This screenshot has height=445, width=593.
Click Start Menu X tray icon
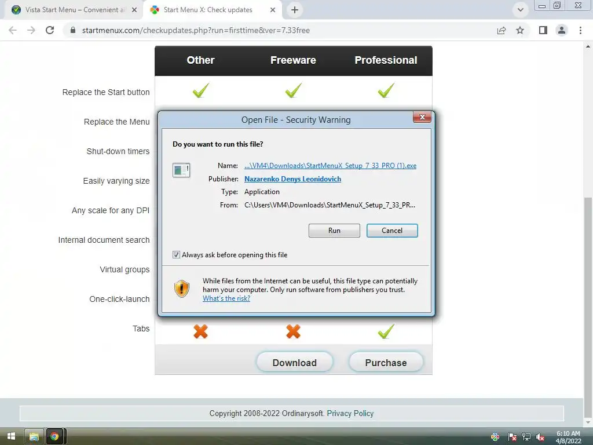tap(495, 437)
